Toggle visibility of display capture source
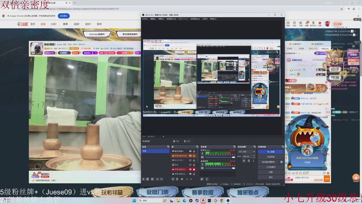The image size is (362, 204). (x=190, y=165)
